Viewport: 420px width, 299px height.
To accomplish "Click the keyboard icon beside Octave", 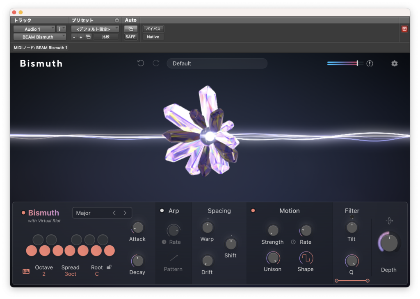I will [x=26, y=272].
